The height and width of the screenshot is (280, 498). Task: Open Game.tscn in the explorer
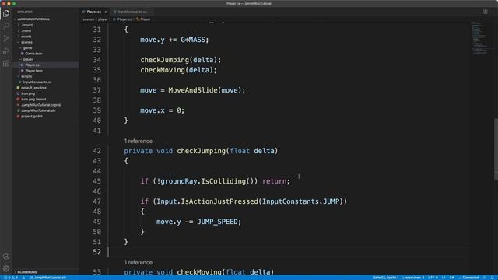[33, 54]
